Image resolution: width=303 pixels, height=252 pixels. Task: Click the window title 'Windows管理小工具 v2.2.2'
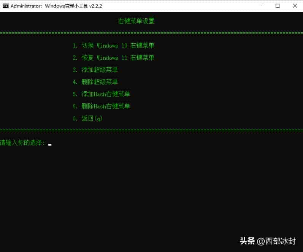[73, 6]
